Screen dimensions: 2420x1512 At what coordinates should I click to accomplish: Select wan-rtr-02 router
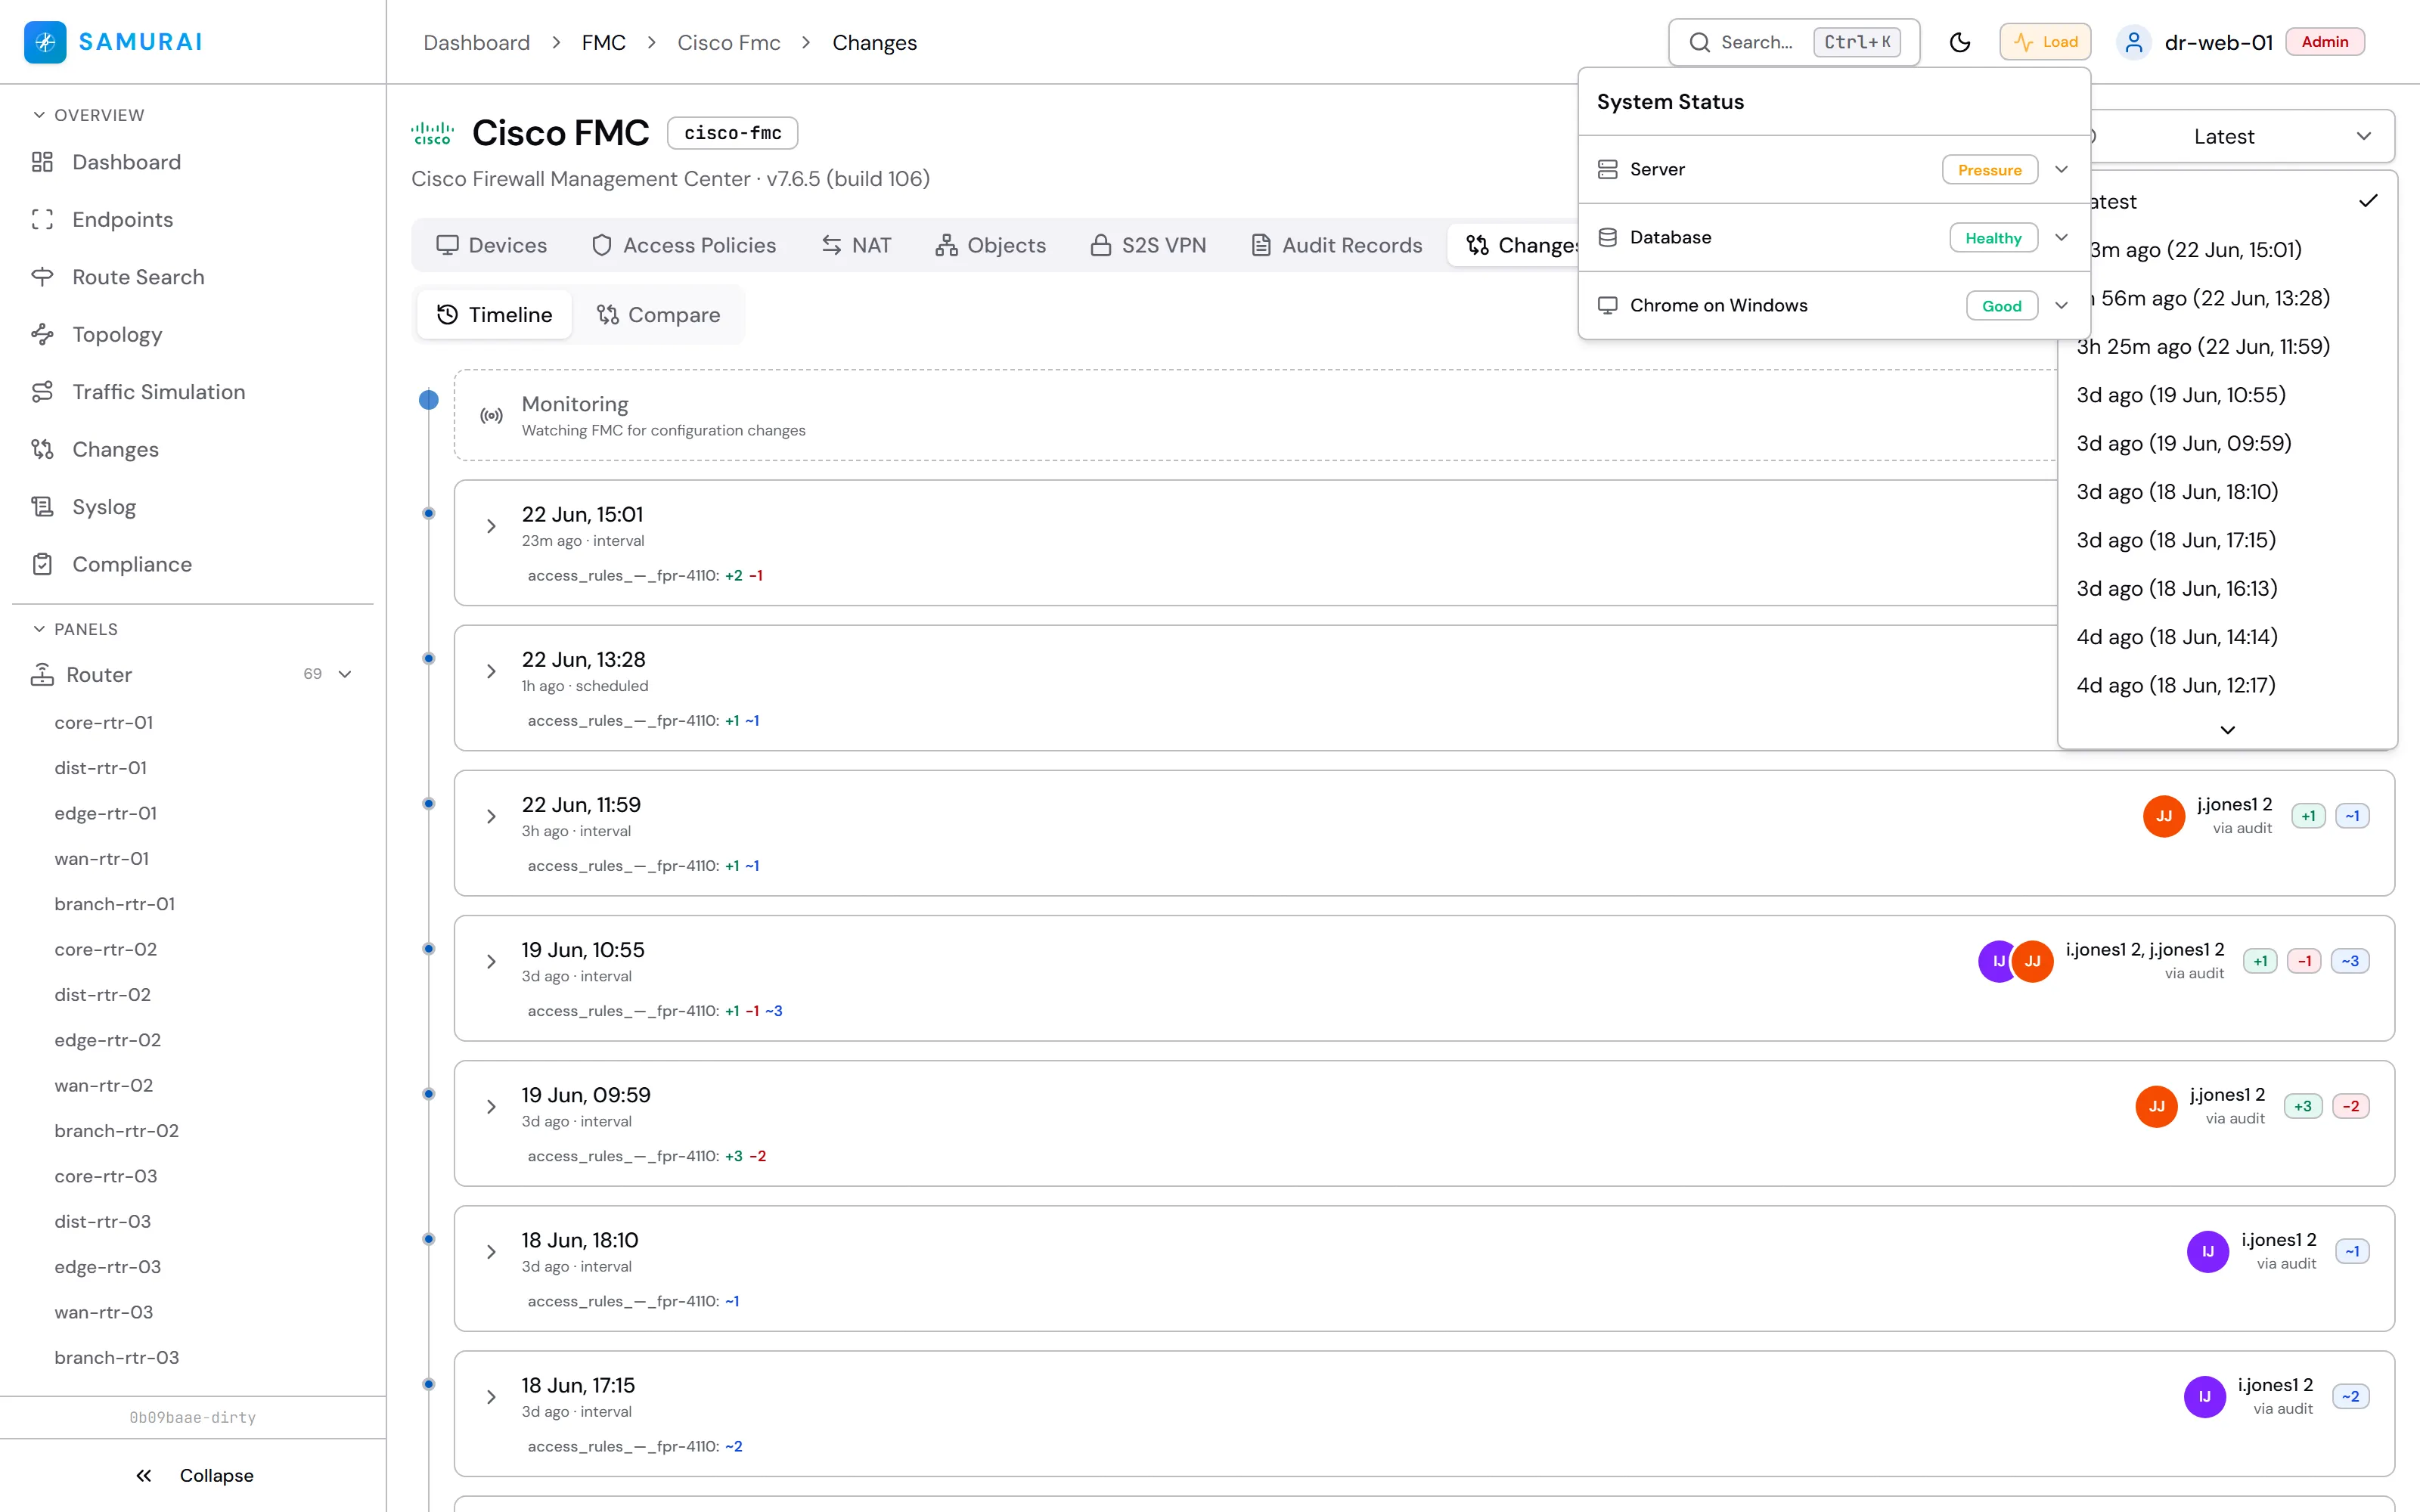[104, 1086]
